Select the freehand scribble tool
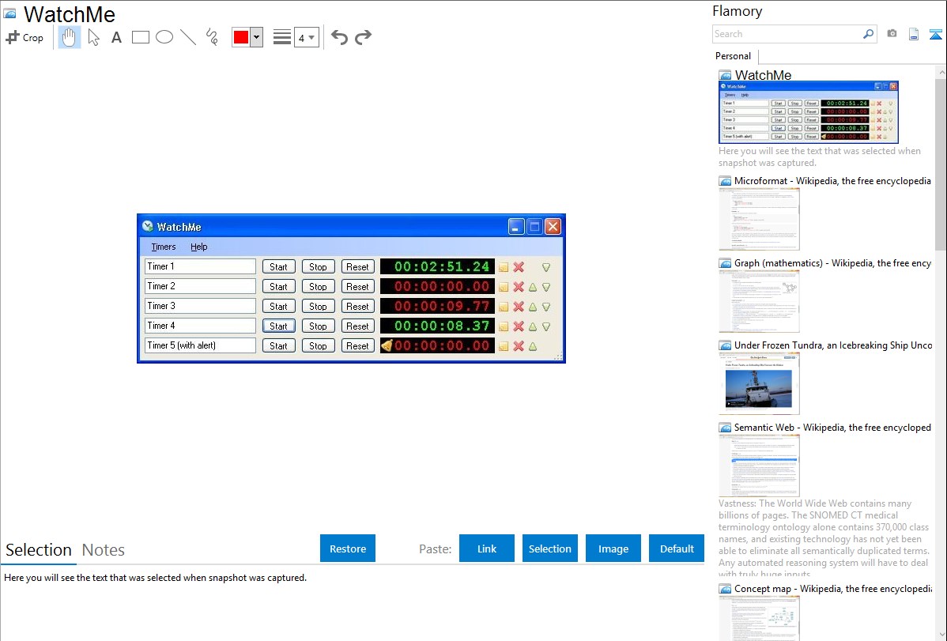 pyautogui.click(x=212, y=37)
